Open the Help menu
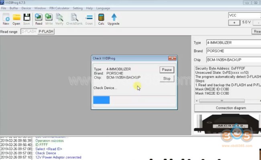The width and height of the screenshot is (261, 160). [90, 8]
